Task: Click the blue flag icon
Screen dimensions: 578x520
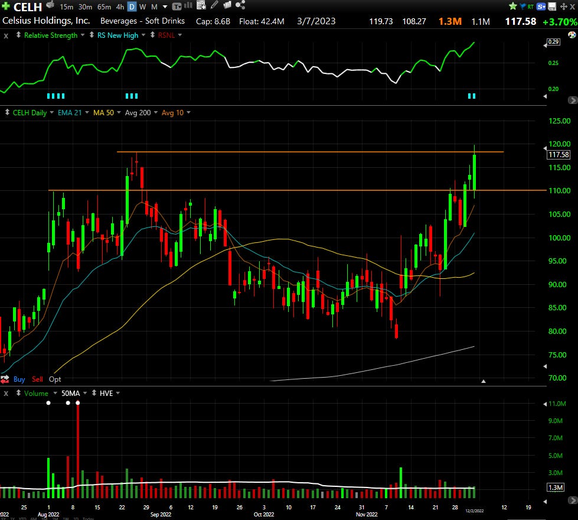Action: pyautogui.click(x=523, y=6)
